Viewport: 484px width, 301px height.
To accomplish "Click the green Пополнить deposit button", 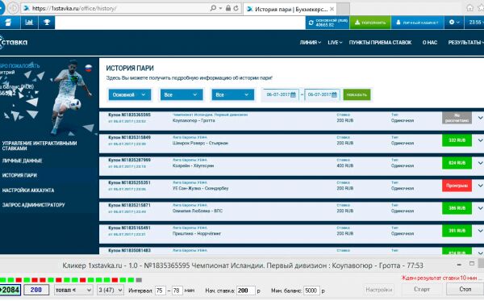I will [x=370, y=23].
